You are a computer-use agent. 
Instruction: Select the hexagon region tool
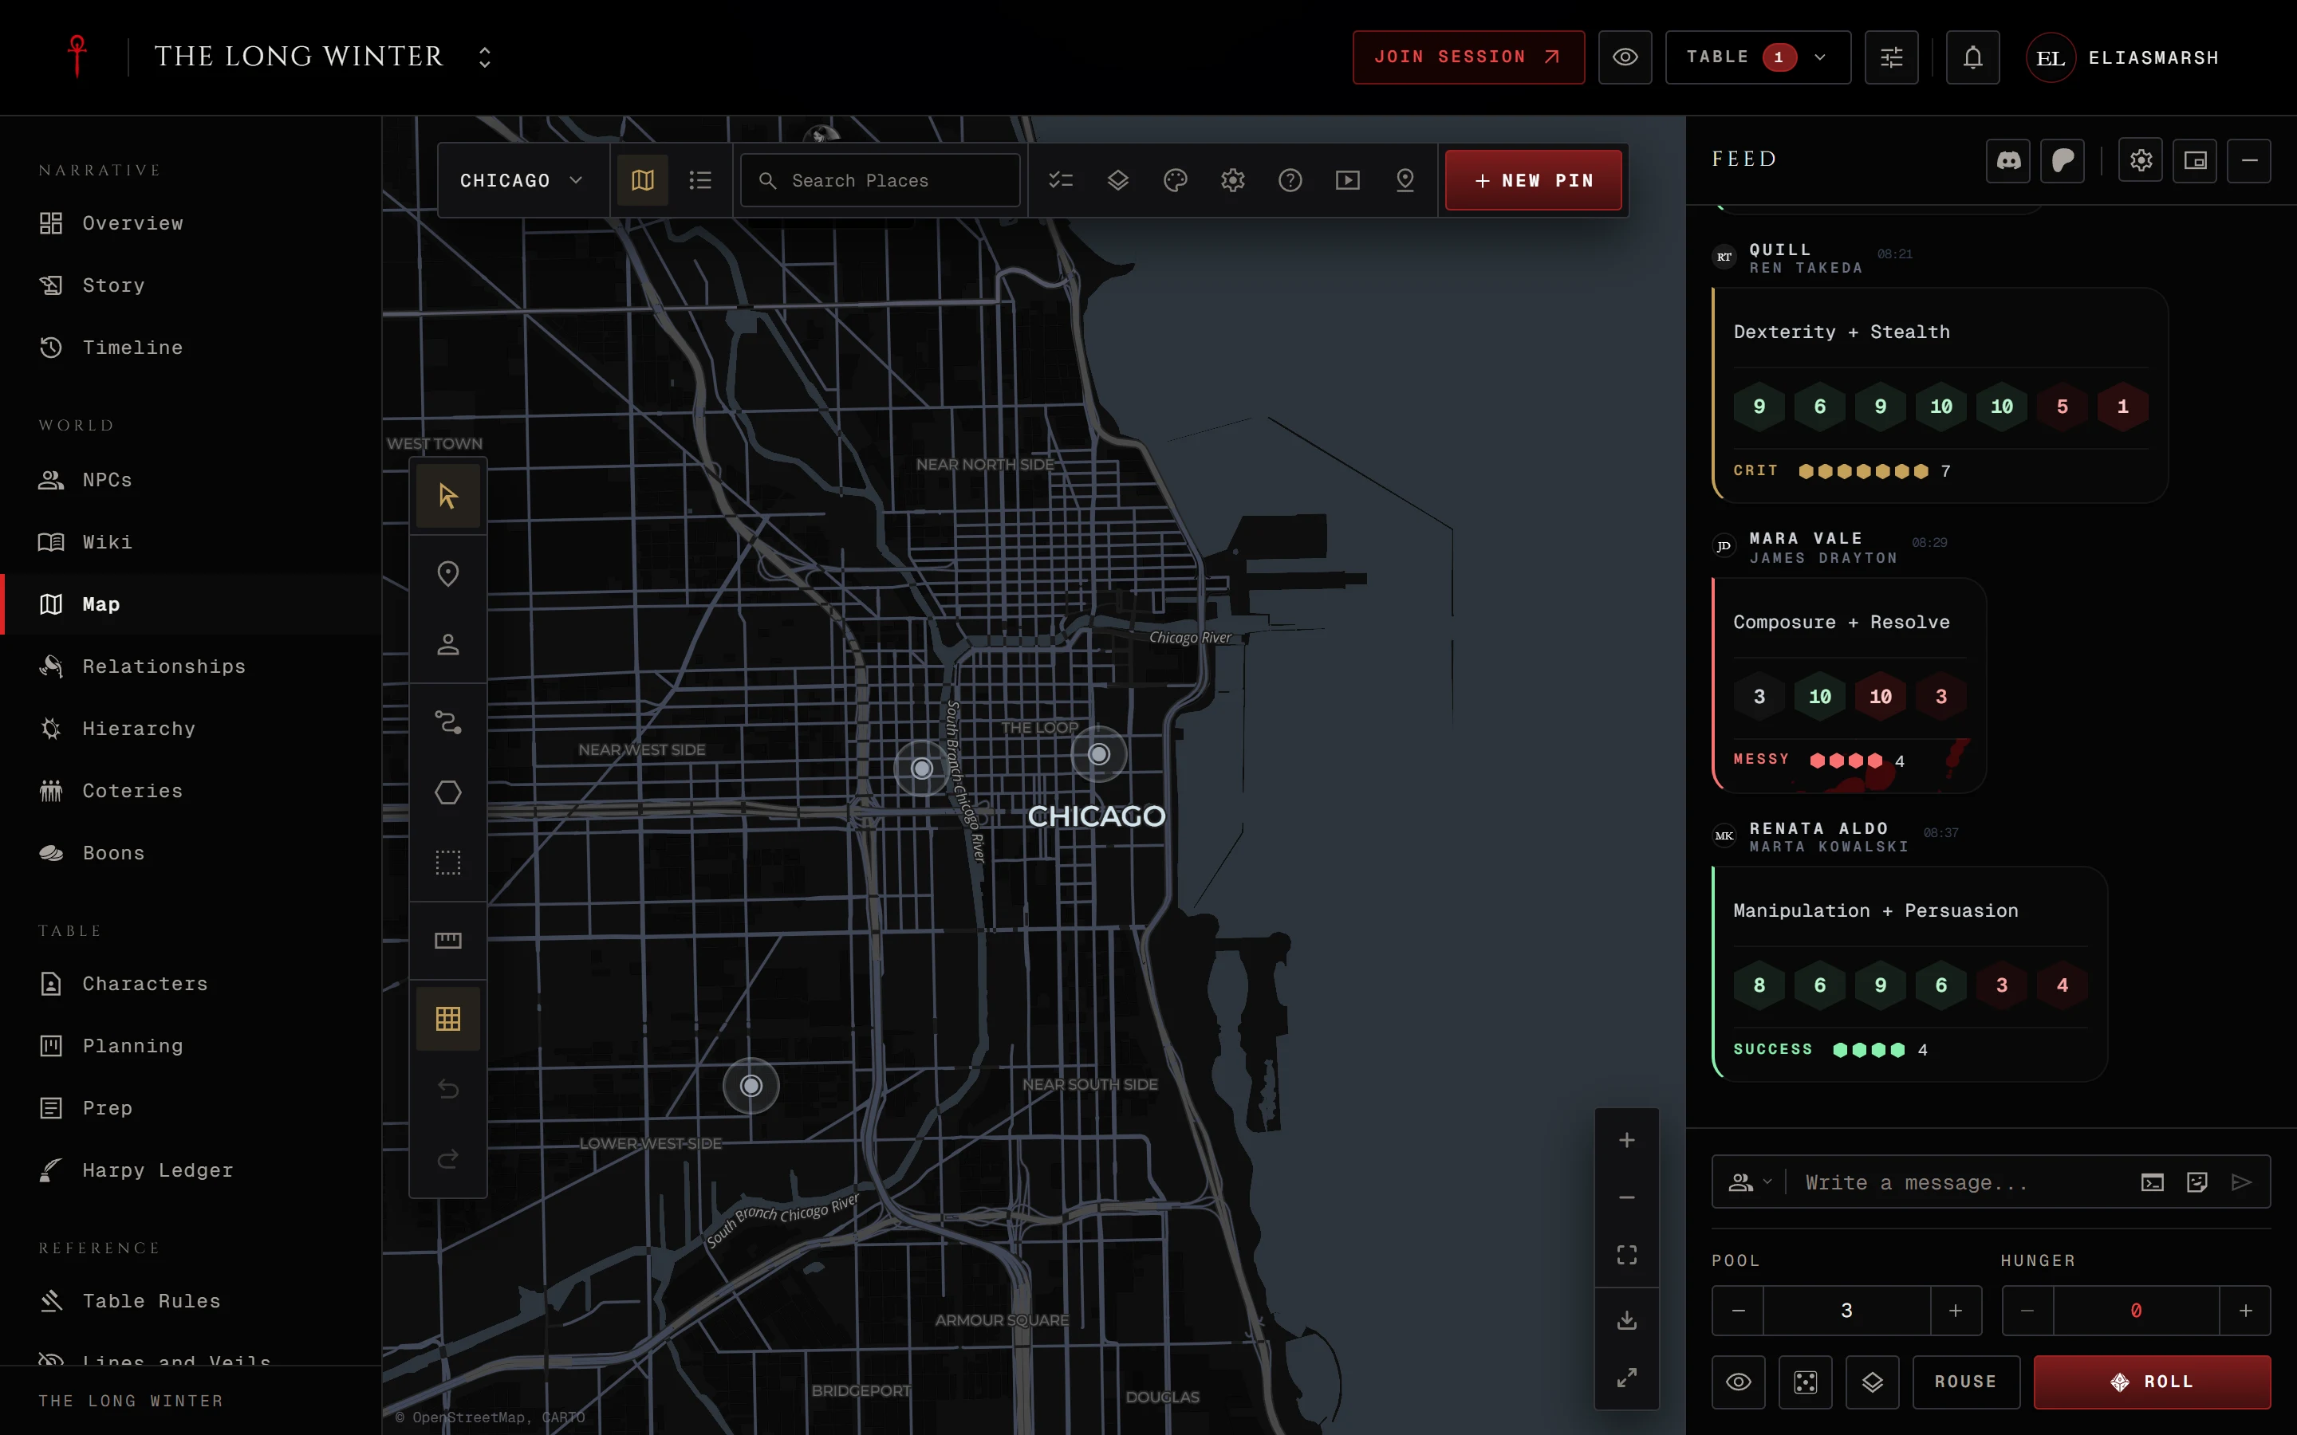click(448, 792)
